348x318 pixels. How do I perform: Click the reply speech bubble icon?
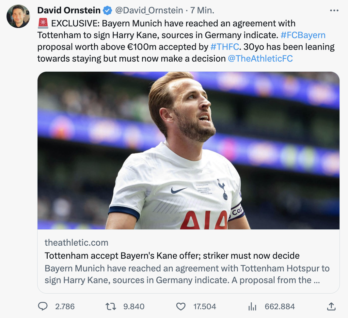click(43, 306)
